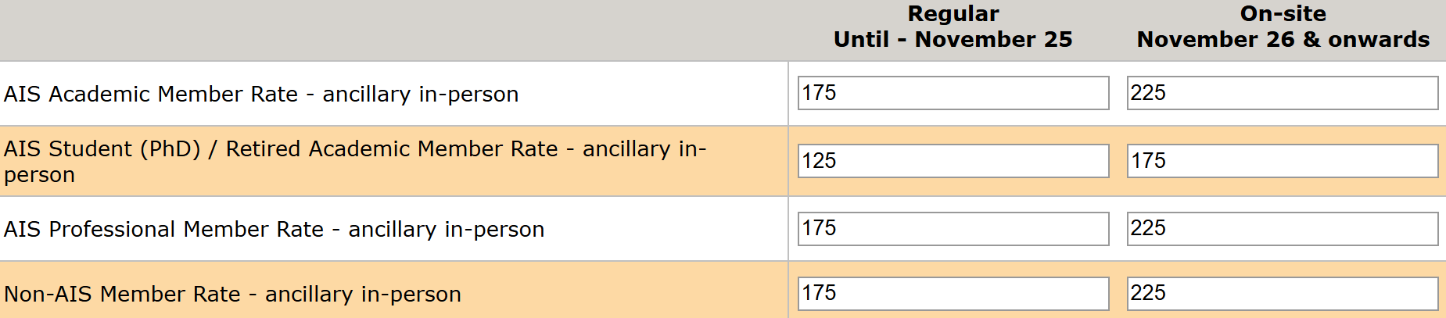Click the "AIS Academic Member Rate" row label
Image resolution: width=1446 pixels, height=318 pixels.
(x=151, y=95)
